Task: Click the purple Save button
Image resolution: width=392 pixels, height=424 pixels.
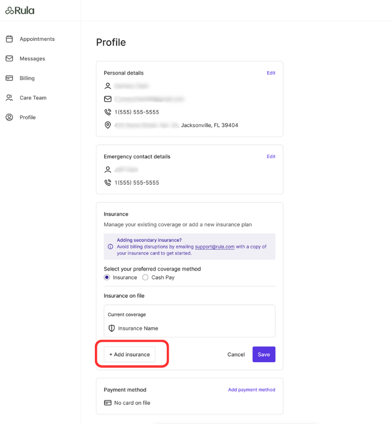Action: pos(264,354)
